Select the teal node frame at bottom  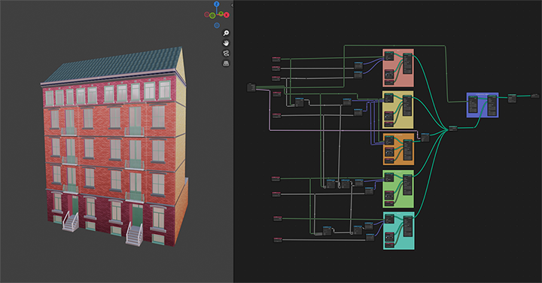[398, 231]
